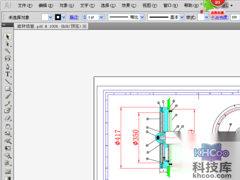The image size is (240, 180).
Task: Select the Rotate tool
Action: 8,127
